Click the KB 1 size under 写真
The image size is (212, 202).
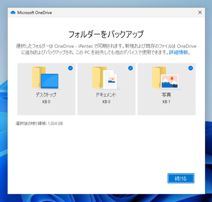click(166, 102)
